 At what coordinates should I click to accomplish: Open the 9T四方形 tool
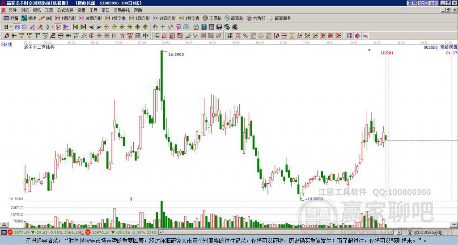tap(165, 18)
